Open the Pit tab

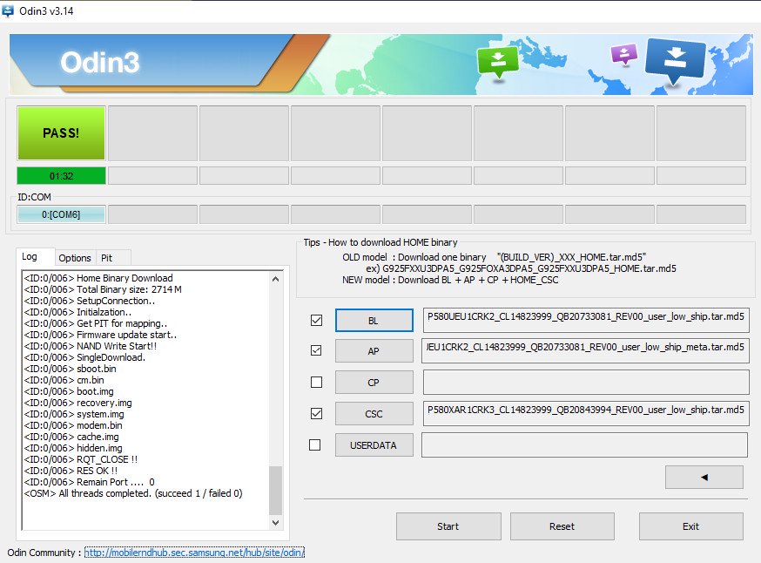(107, 257)
